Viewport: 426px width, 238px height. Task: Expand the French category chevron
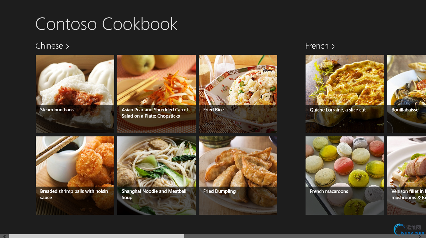pos(333,46)
